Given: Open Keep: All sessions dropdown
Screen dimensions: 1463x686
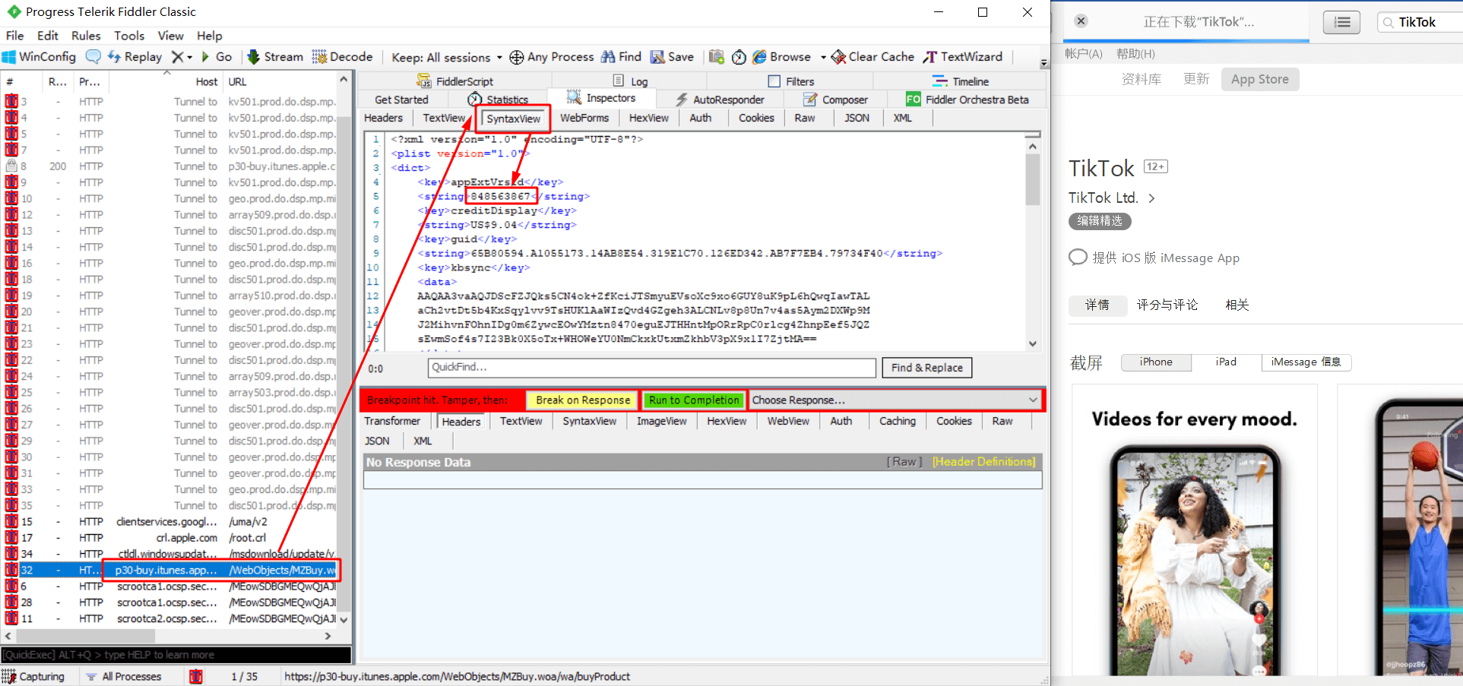Looking at the screenshot, I should pyautogui.click(x=447, y=57).
